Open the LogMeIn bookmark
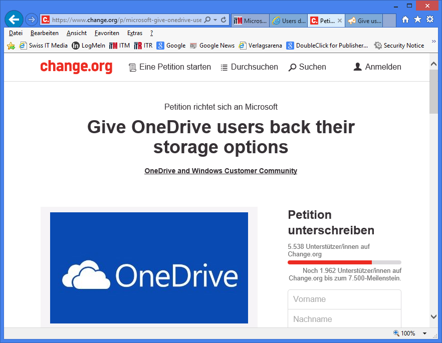442x343 pixels. pyautogui.click(x=89, y=46)
